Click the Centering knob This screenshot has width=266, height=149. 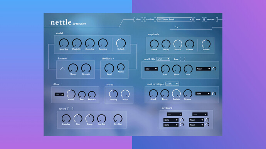(x=90, y=43)
